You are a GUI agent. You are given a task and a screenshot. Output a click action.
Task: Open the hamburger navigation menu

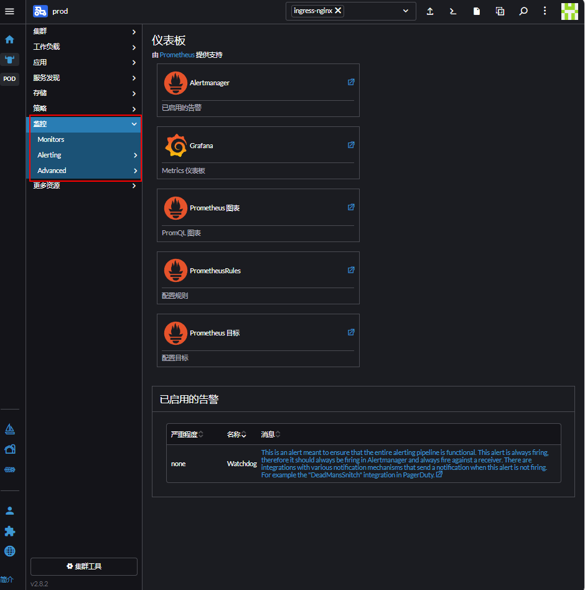[x=9, y=11]
